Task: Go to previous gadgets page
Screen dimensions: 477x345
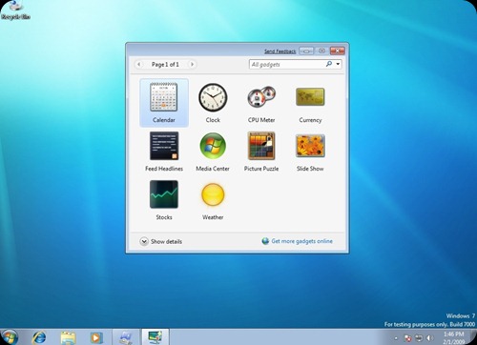Action: click(138, 64)
